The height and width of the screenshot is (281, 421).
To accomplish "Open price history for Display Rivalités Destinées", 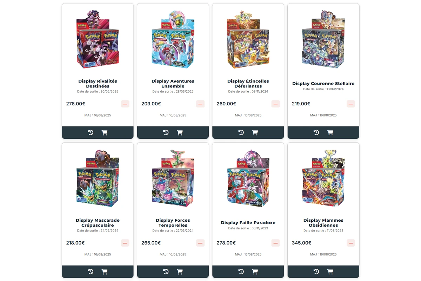I will (x=91, y=132).
